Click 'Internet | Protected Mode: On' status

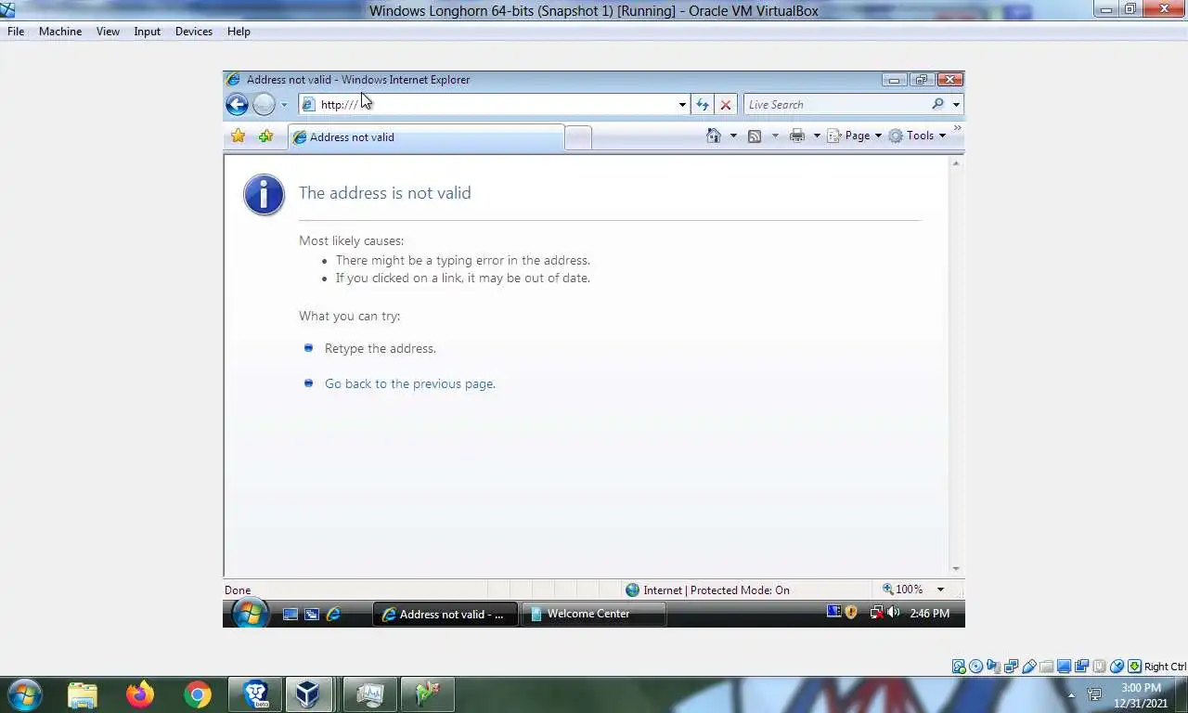707,590
